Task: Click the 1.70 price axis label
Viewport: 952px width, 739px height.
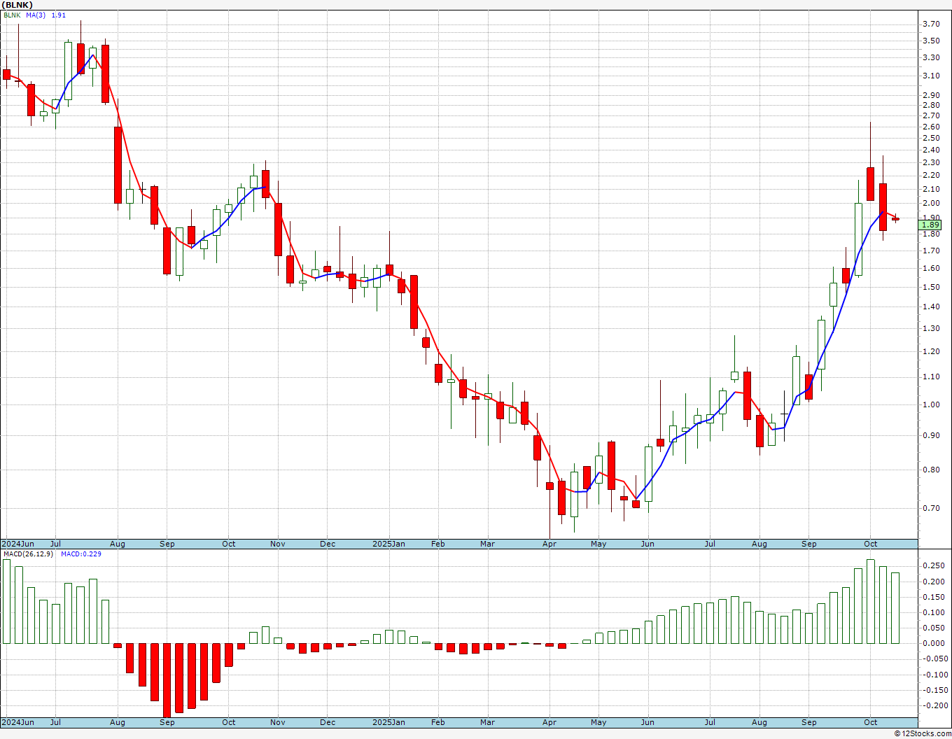Action: pyautogui.click(x=931, y=251)
